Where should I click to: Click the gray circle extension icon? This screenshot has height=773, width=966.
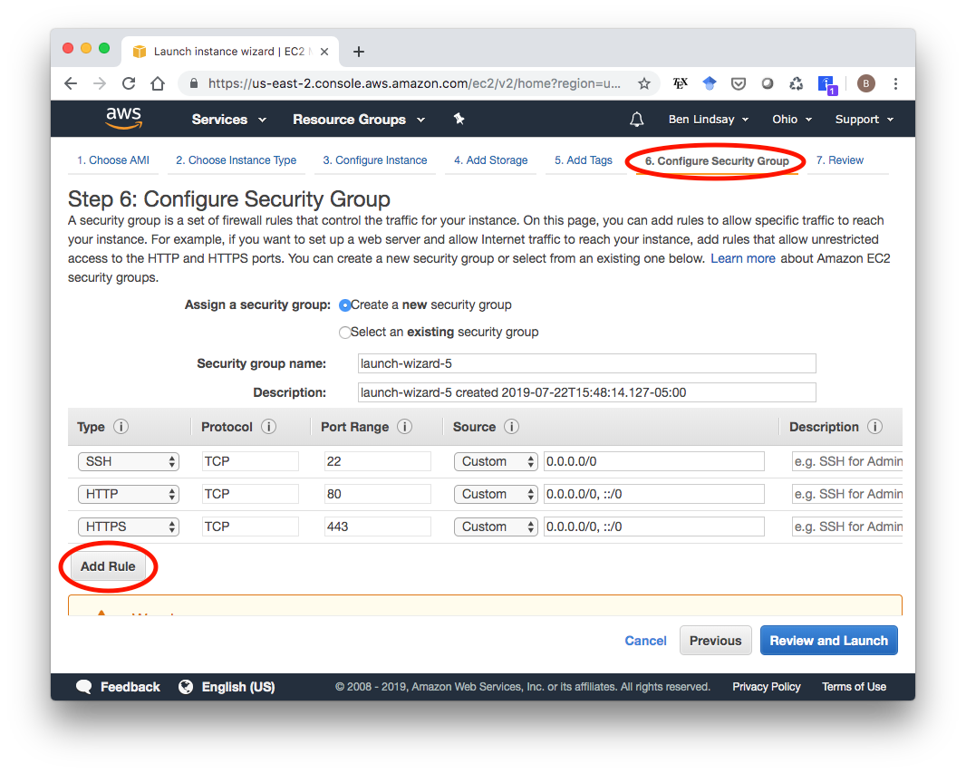click(767, 83)
